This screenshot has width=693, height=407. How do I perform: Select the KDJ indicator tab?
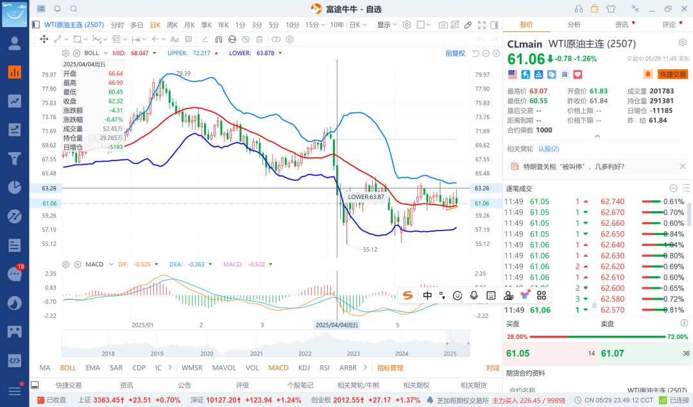(304, 368)
